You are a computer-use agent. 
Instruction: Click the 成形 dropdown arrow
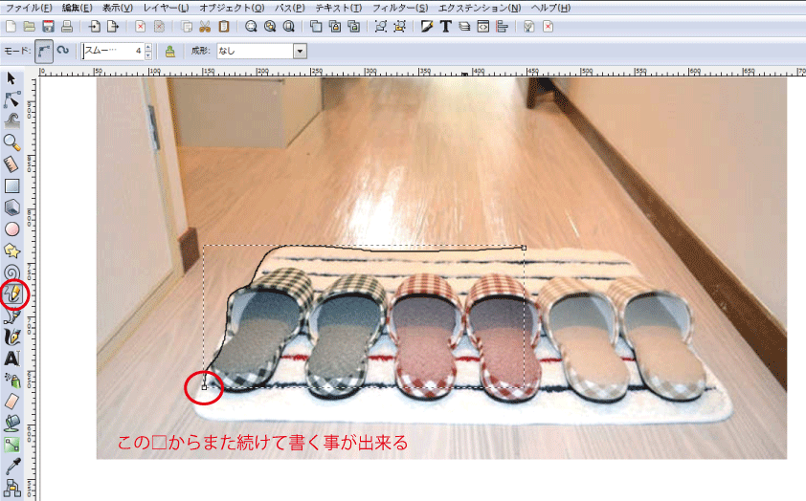coord(300,51)
